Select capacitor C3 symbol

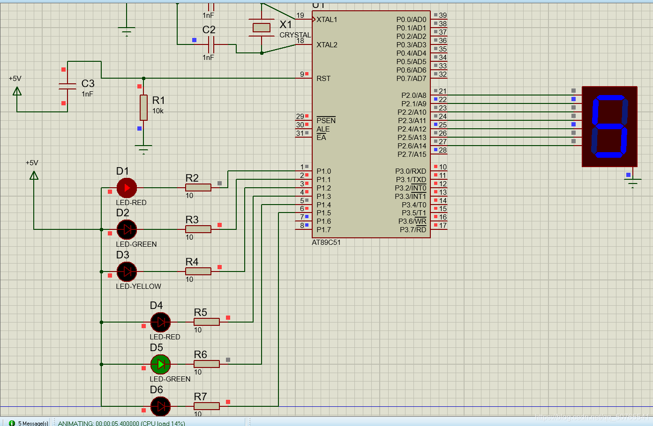[x=68, y=86]
